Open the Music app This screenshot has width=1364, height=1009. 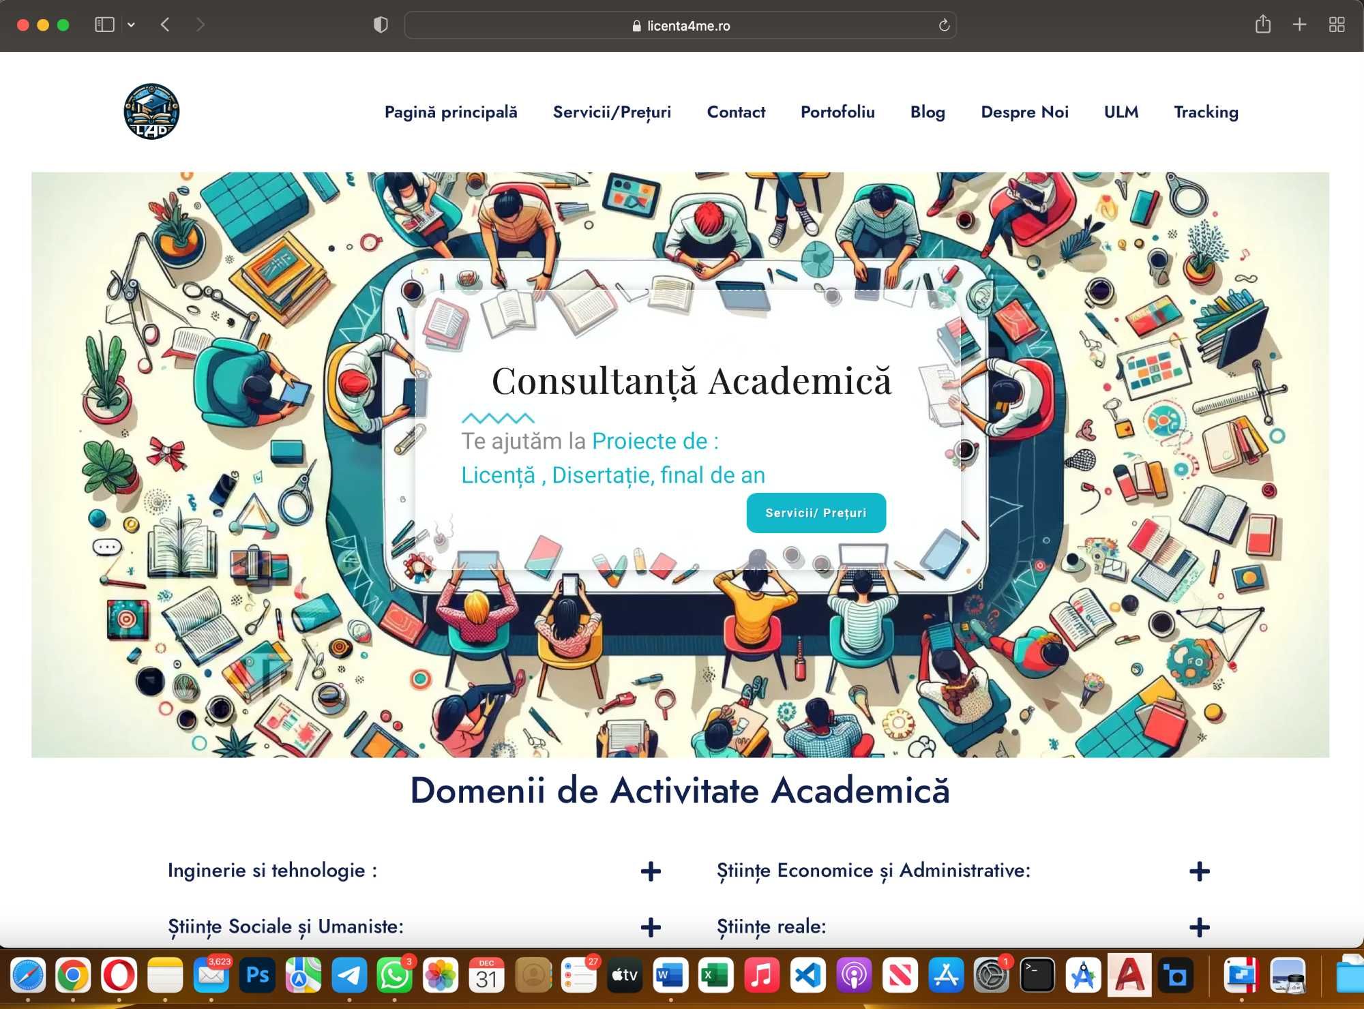tap(762, 976)
